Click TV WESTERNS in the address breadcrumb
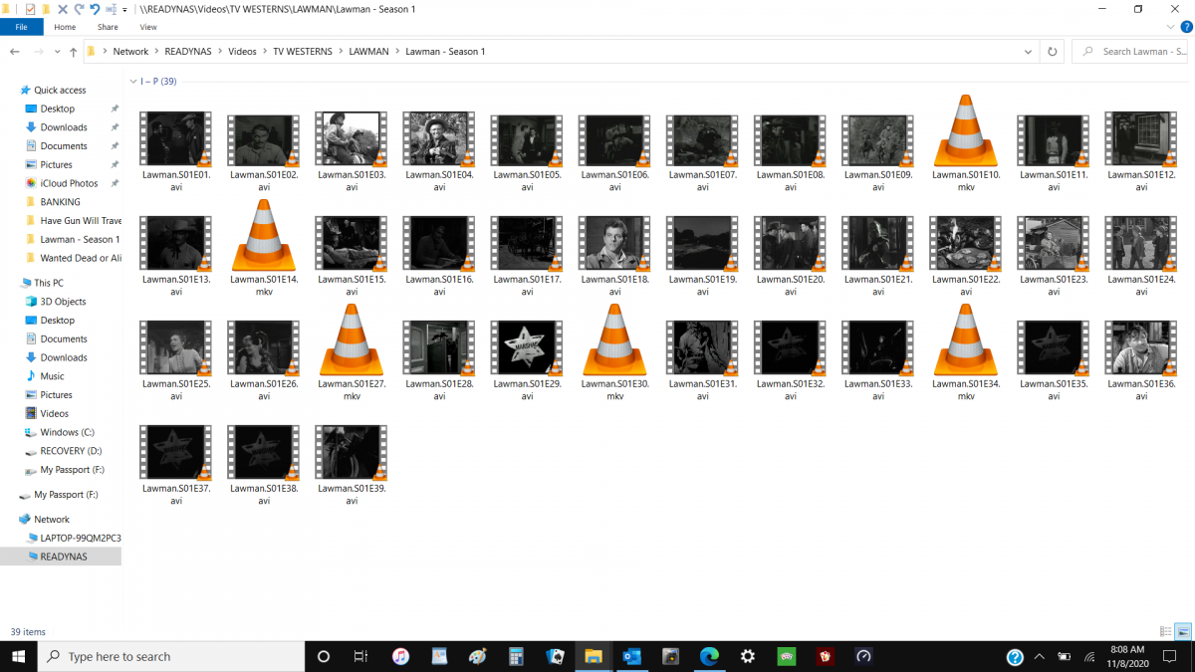1195x672 pixels. click(x=303, y=52)
